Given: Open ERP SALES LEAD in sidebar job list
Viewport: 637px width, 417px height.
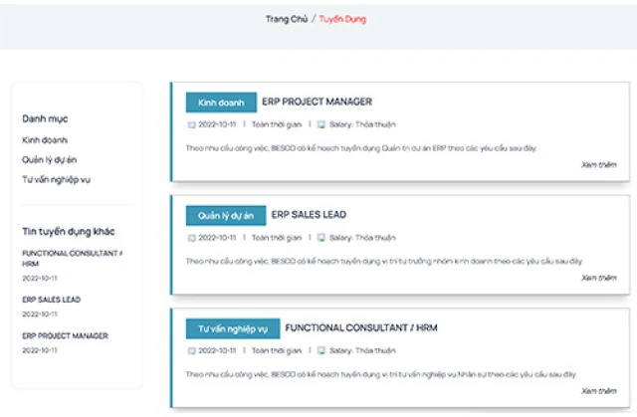Looking at the screenshot, I should tap(52, 299).
